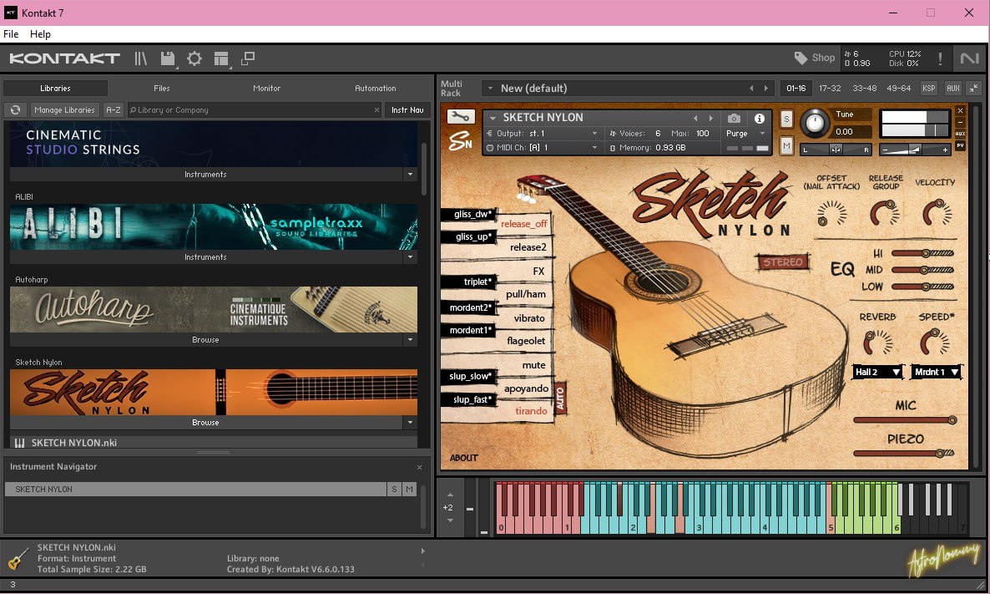Image resolution: width=990 pixels, height=594 pixels.
Task: Click the MIC volume slider
Action: click(904, 420)
